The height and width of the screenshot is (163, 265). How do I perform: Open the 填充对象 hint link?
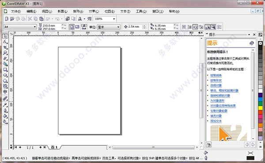tap(216, 116)
